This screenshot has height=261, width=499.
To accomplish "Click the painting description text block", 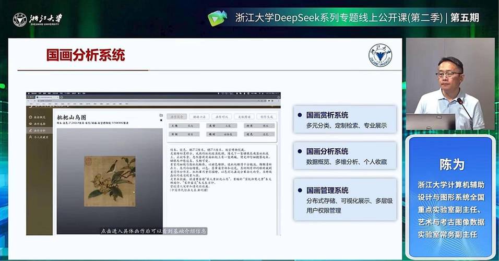I will 221,170.
